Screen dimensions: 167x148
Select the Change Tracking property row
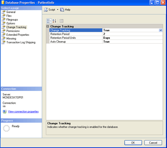[x=106, y=30]
